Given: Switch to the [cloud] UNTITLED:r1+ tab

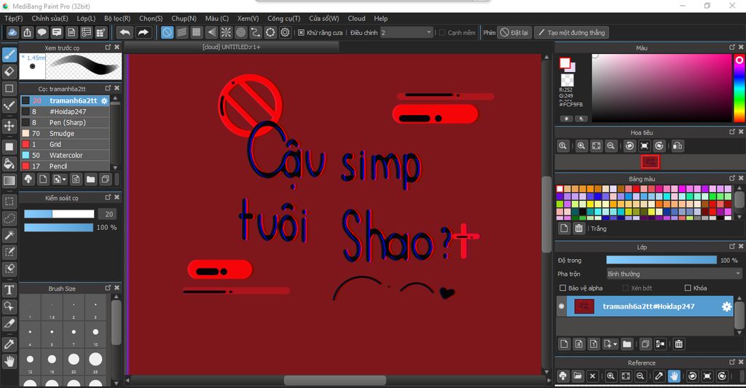Looking at the screenshot, I should pyautogui.click(x=231, y=47).
